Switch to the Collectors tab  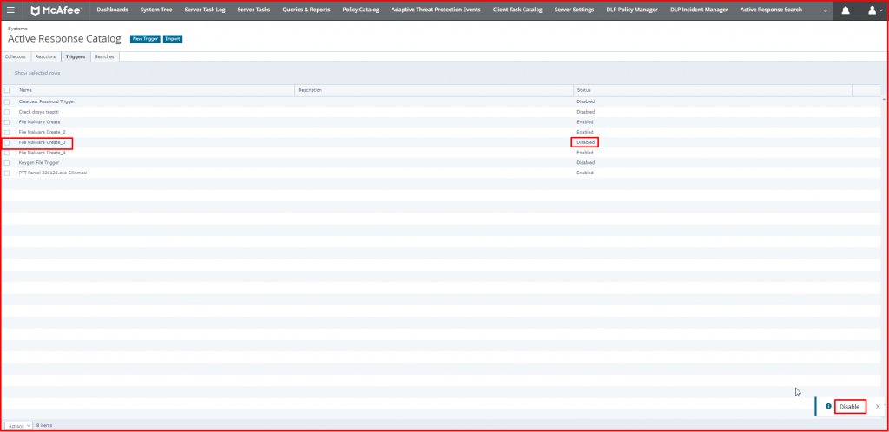(x=16, y=56)
